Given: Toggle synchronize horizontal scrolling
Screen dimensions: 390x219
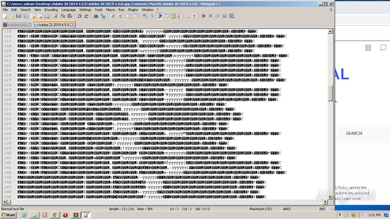Looking at the screenshot, I should (136, 16).
